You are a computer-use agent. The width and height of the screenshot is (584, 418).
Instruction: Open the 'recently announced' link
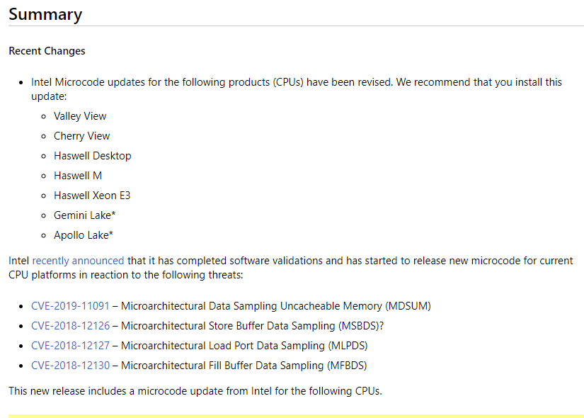pyautogui.click(x=78, y=261)
